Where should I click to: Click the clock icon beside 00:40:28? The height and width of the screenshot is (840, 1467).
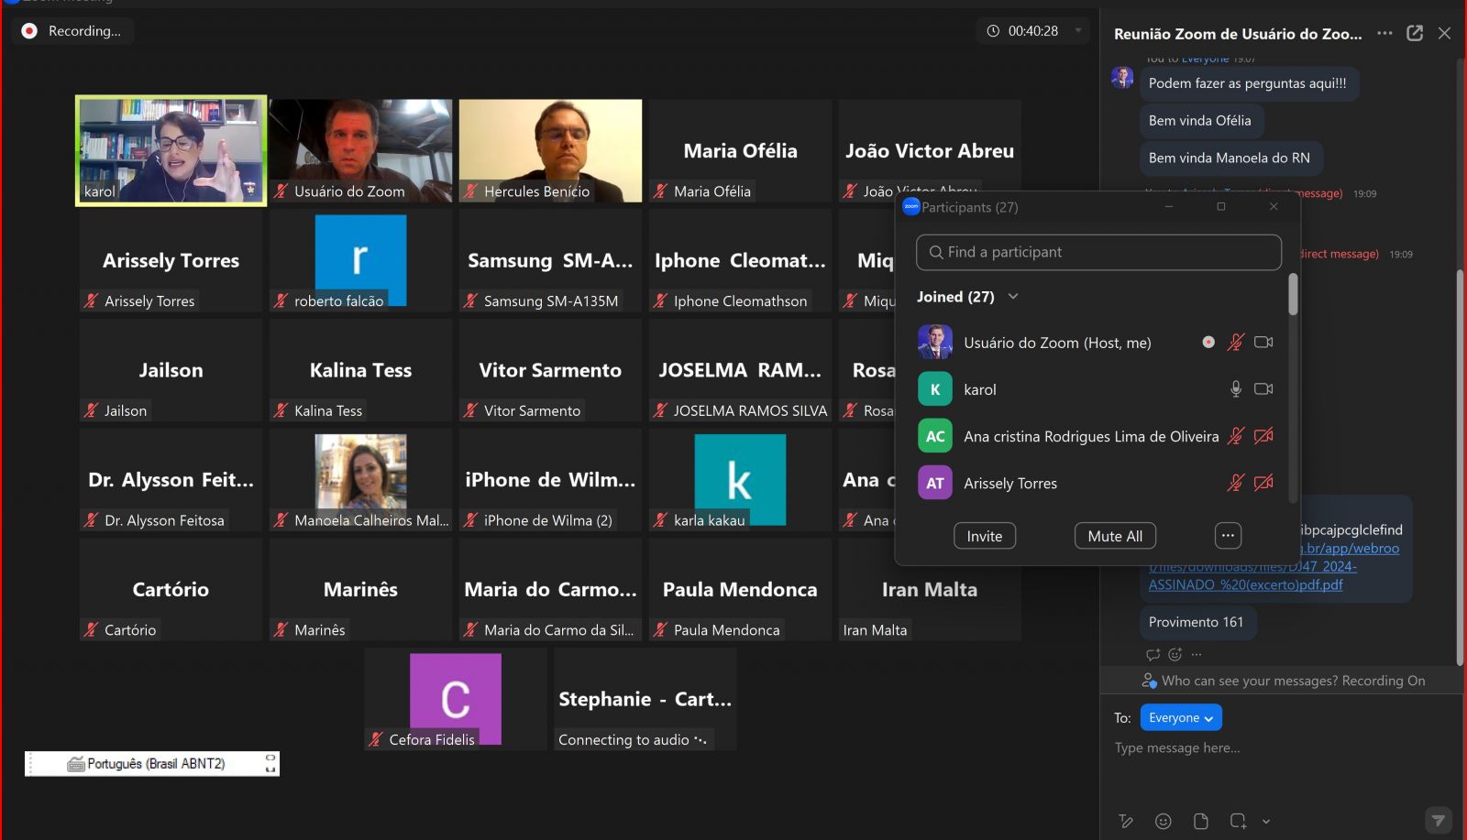993,31
